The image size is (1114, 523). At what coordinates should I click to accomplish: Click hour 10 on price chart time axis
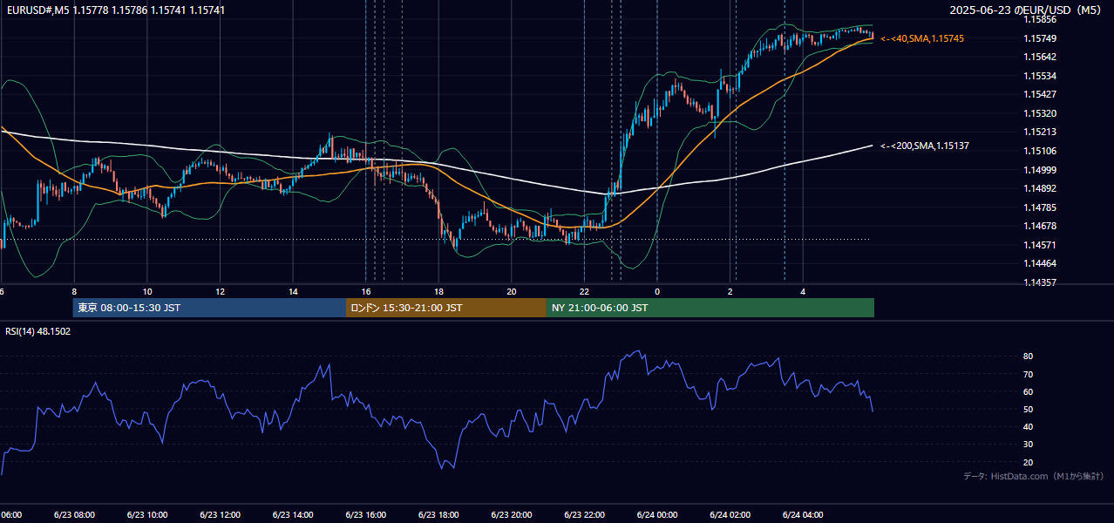pos(147,292)
